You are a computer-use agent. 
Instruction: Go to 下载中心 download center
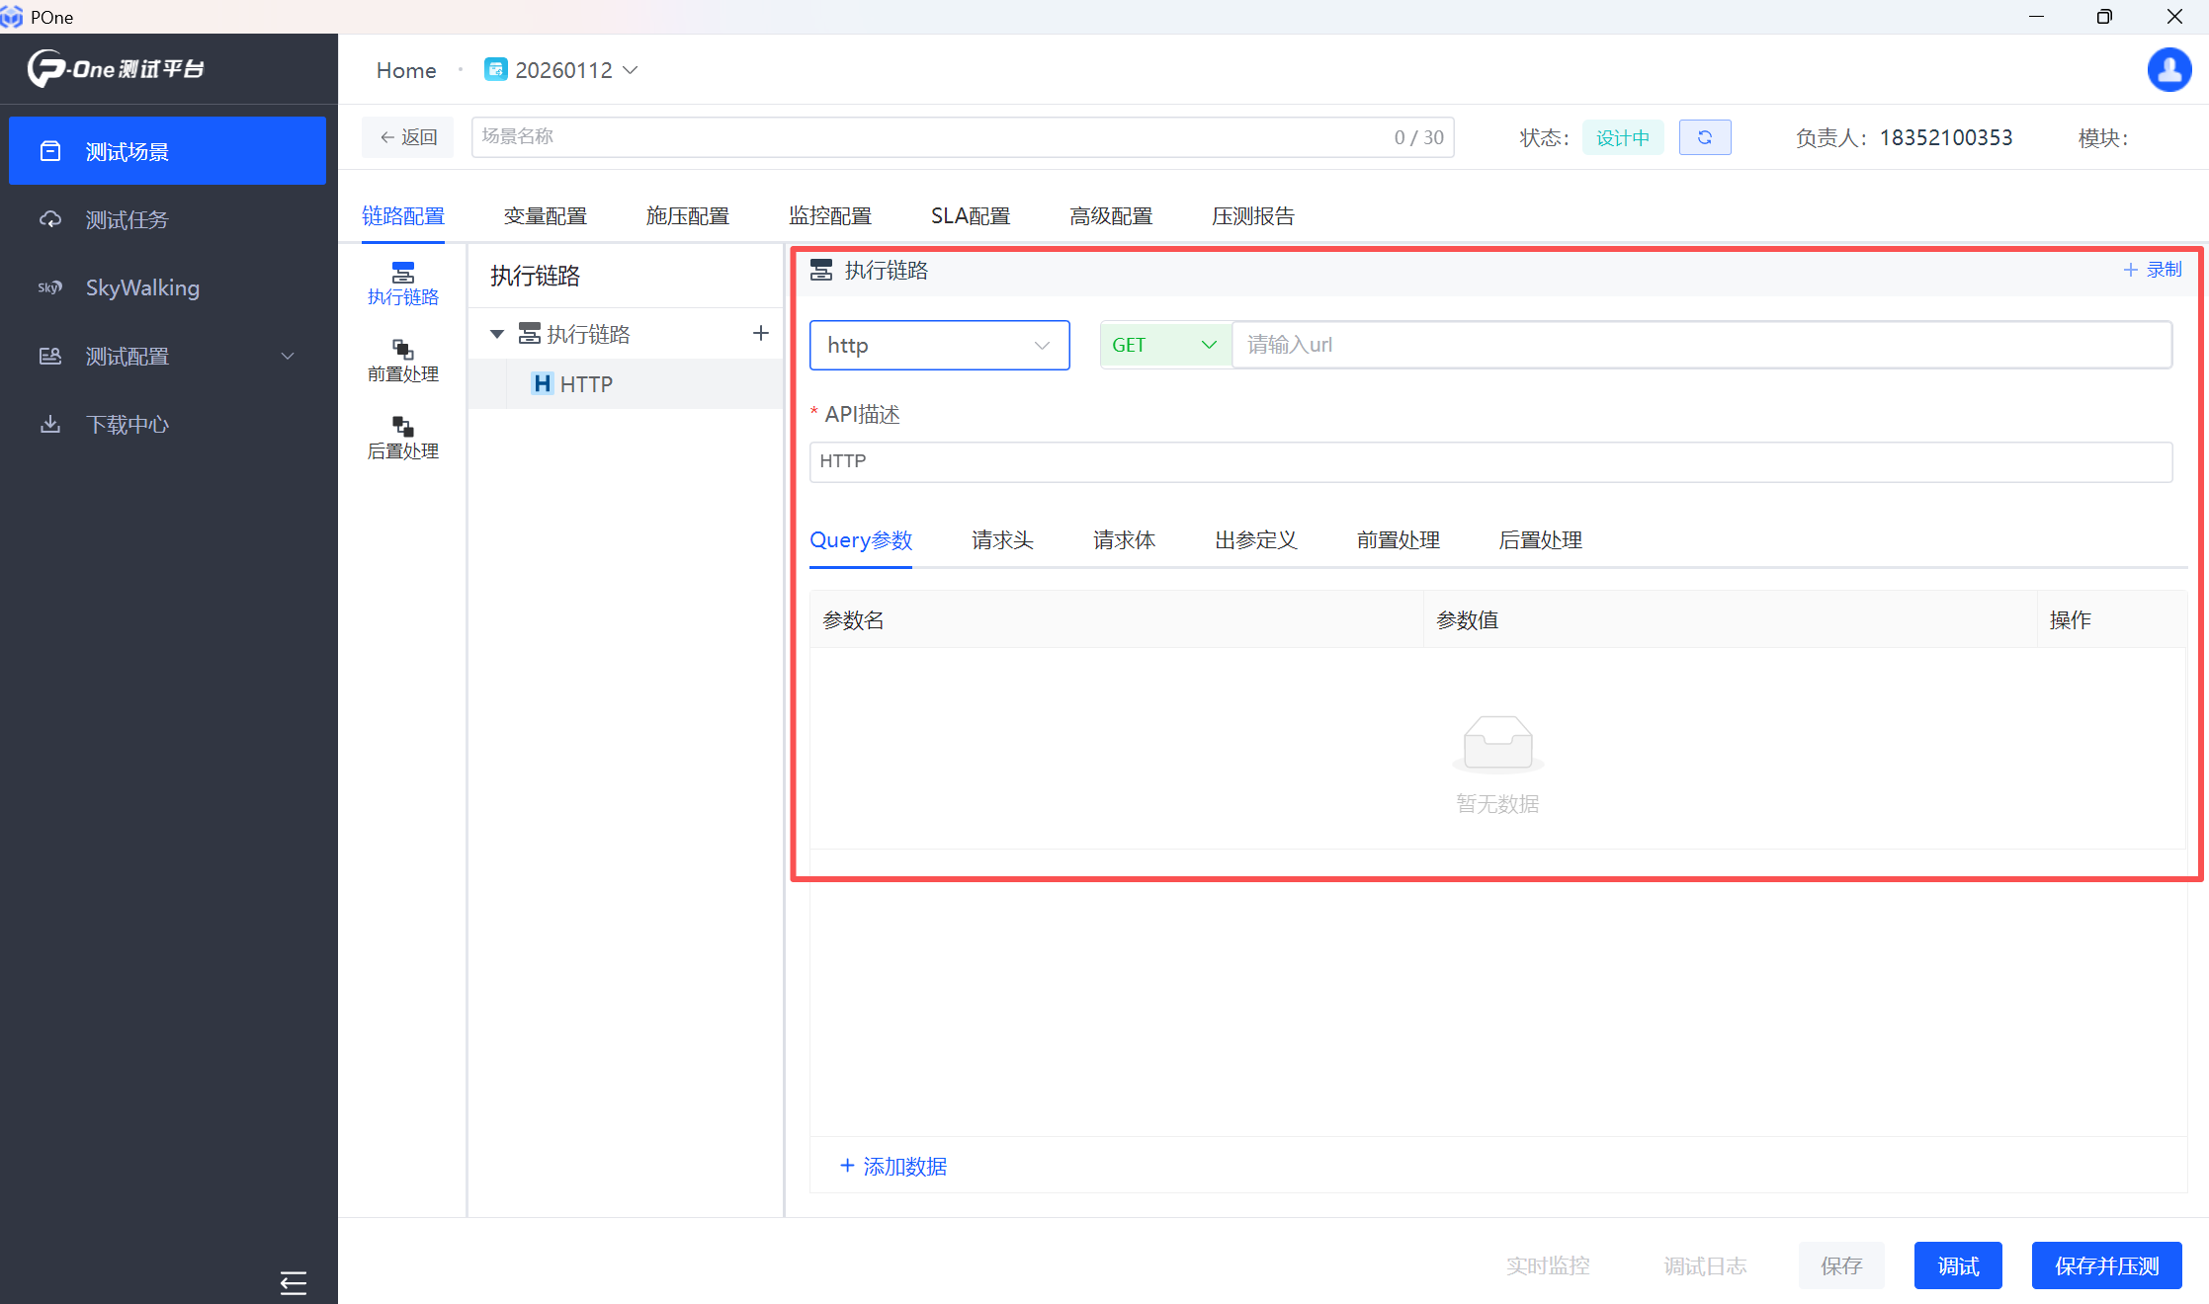coord(127,424)
